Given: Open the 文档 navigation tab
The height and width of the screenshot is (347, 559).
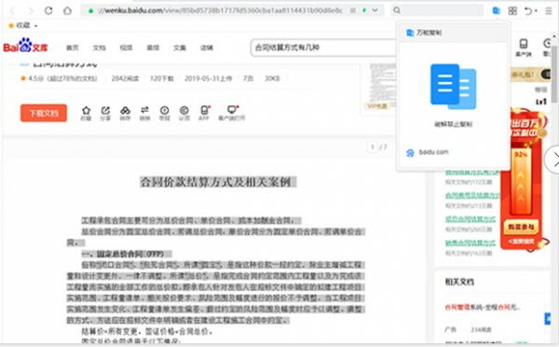Looking at the screenshot, I should point(99,48).
